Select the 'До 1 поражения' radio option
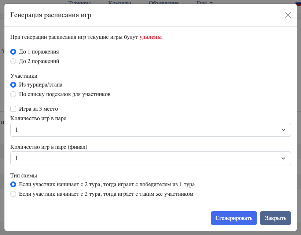The height and width of the screenshot is (235, 301). pos(13,52)
